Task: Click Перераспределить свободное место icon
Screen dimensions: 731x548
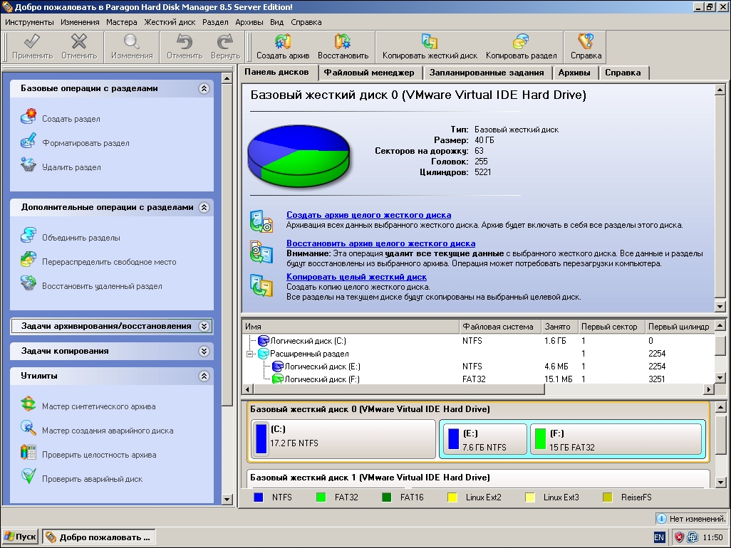Action: tap(28, 260)
